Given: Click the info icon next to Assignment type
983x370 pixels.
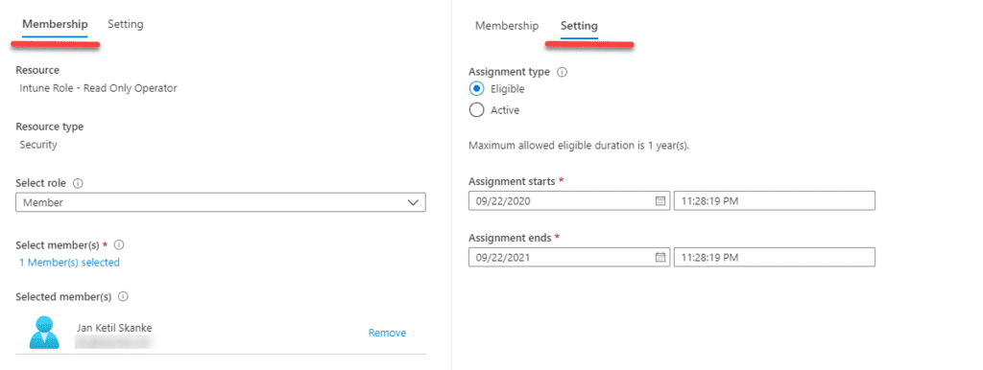Looking at the screenshot, I should tap(563, 72).
